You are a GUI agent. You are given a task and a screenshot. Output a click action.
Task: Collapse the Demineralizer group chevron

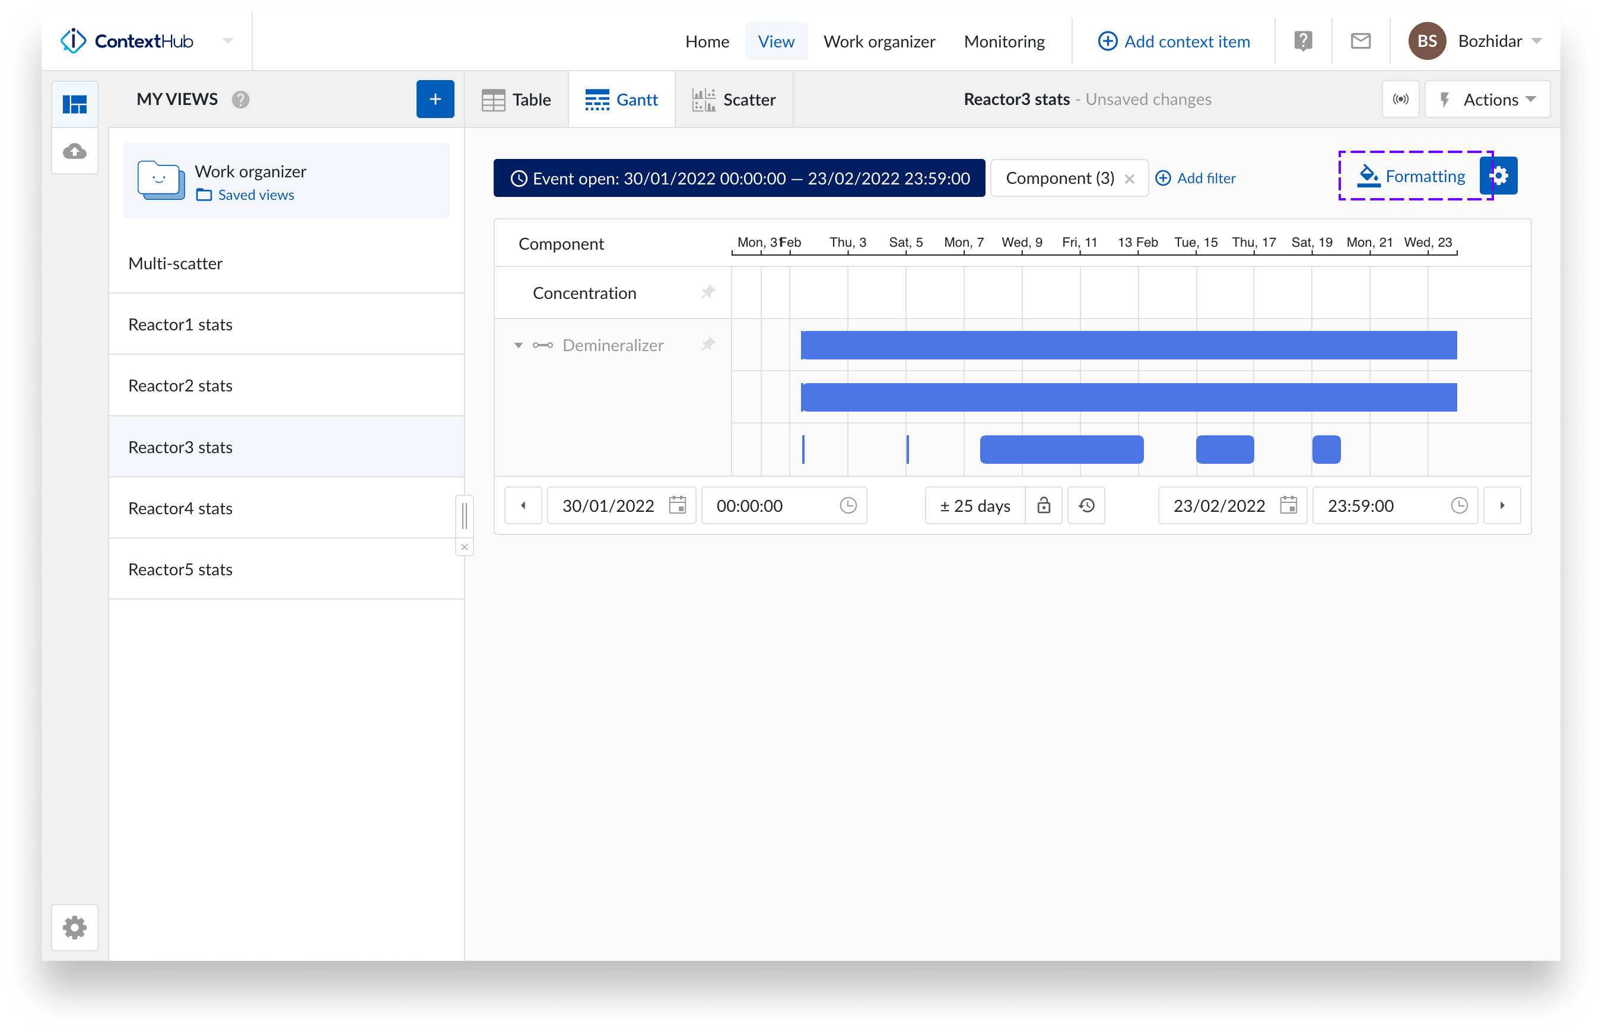tap(517, 345)
